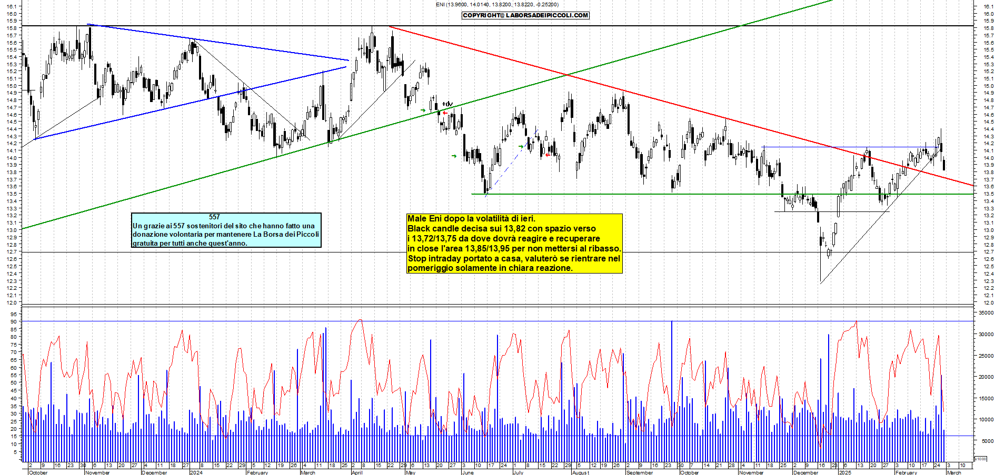Click '95' on the left oscillator axis
This screenshot has height=475, width=995.
(x=14, y=314)
